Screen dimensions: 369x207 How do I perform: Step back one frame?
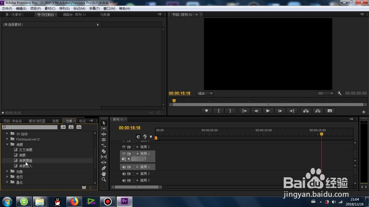[x=256, y=111]
